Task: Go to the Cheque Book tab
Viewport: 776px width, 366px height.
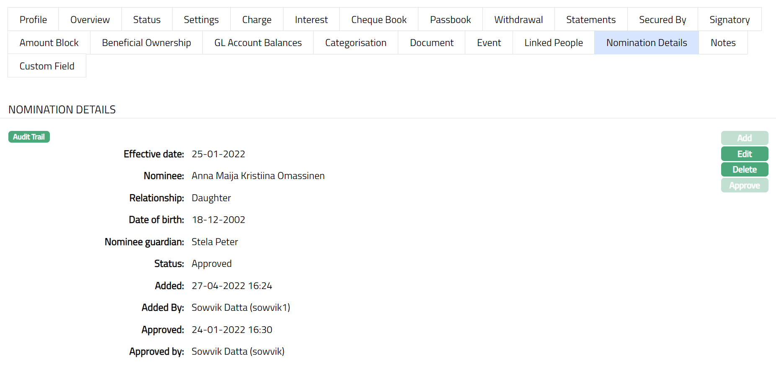Action: click(379, 20)
